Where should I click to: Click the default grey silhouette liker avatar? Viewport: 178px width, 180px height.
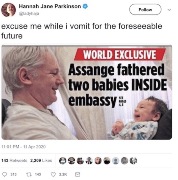(116, 160)
